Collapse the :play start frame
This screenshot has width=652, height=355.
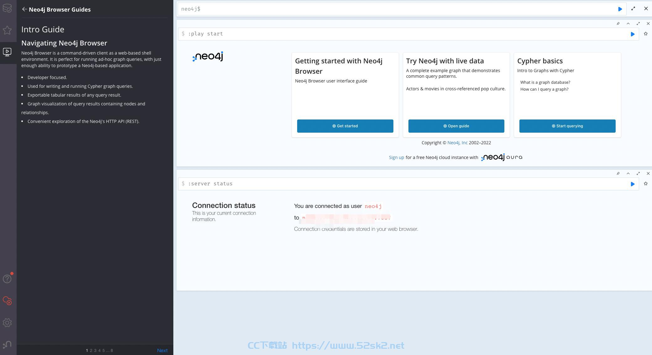(x=628, y=24)
